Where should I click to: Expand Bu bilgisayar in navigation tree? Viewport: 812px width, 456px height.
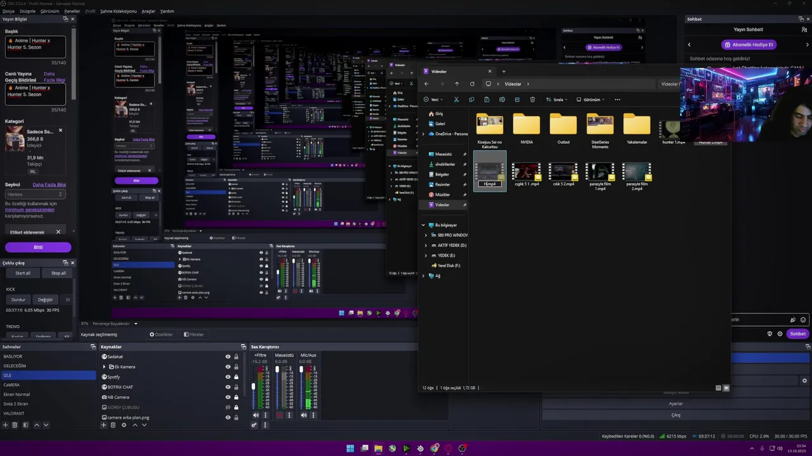423,225
